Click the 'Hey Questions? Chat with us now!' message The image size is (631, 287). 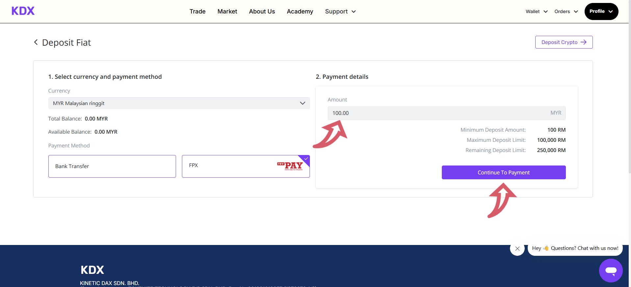[575, 248]
